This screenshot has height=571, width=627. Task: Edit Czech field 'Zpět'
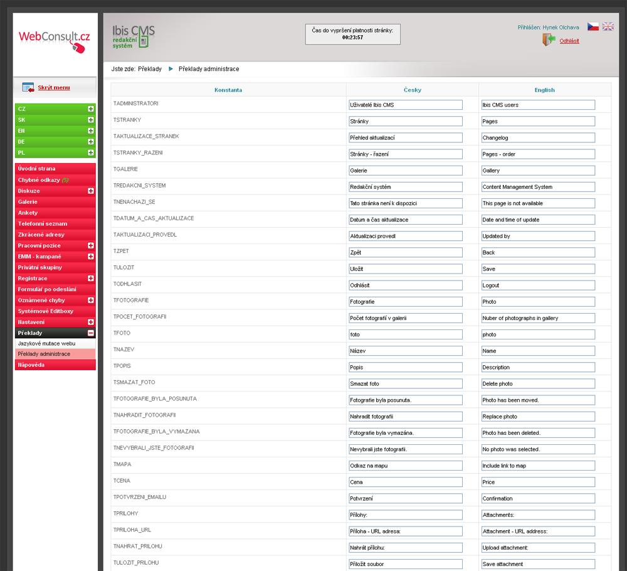pyautogui.click(x=406, y=252)
